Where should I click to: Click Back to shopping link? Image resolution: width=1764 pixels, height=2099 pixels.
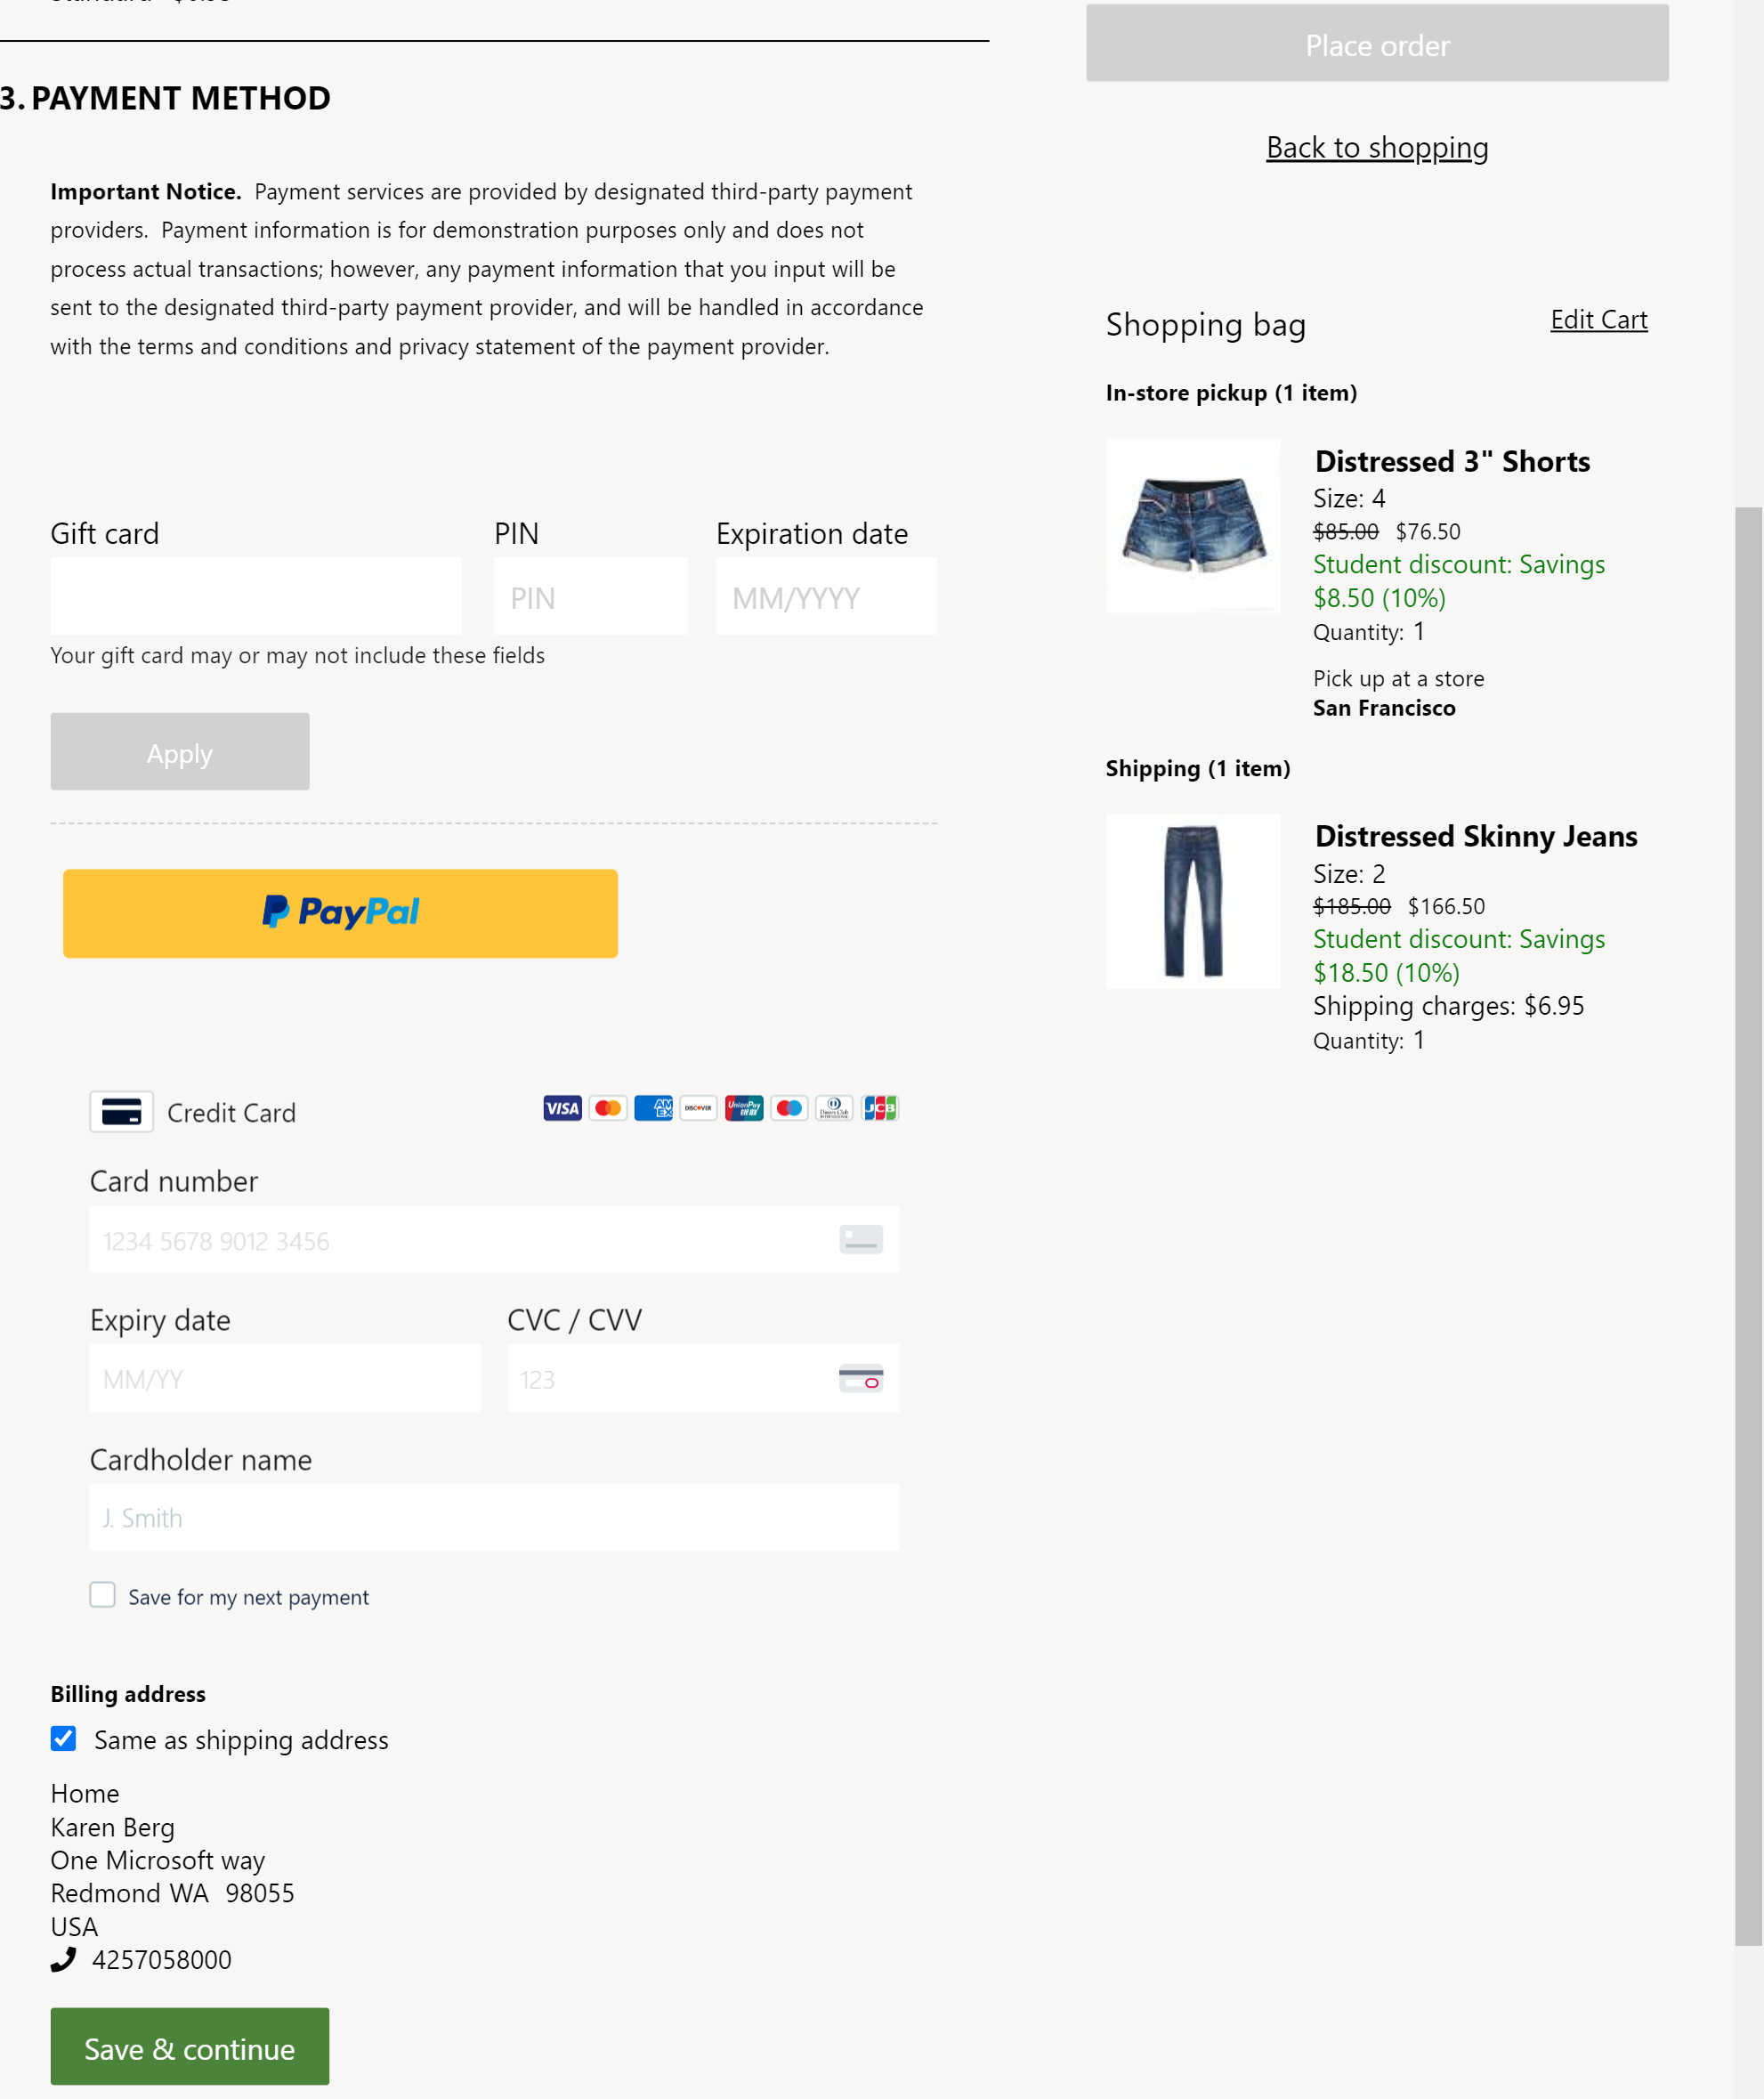(1377, 147)
